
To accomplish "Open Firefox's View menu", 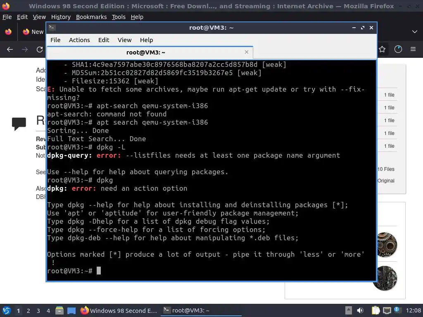I will click(39, 17).
